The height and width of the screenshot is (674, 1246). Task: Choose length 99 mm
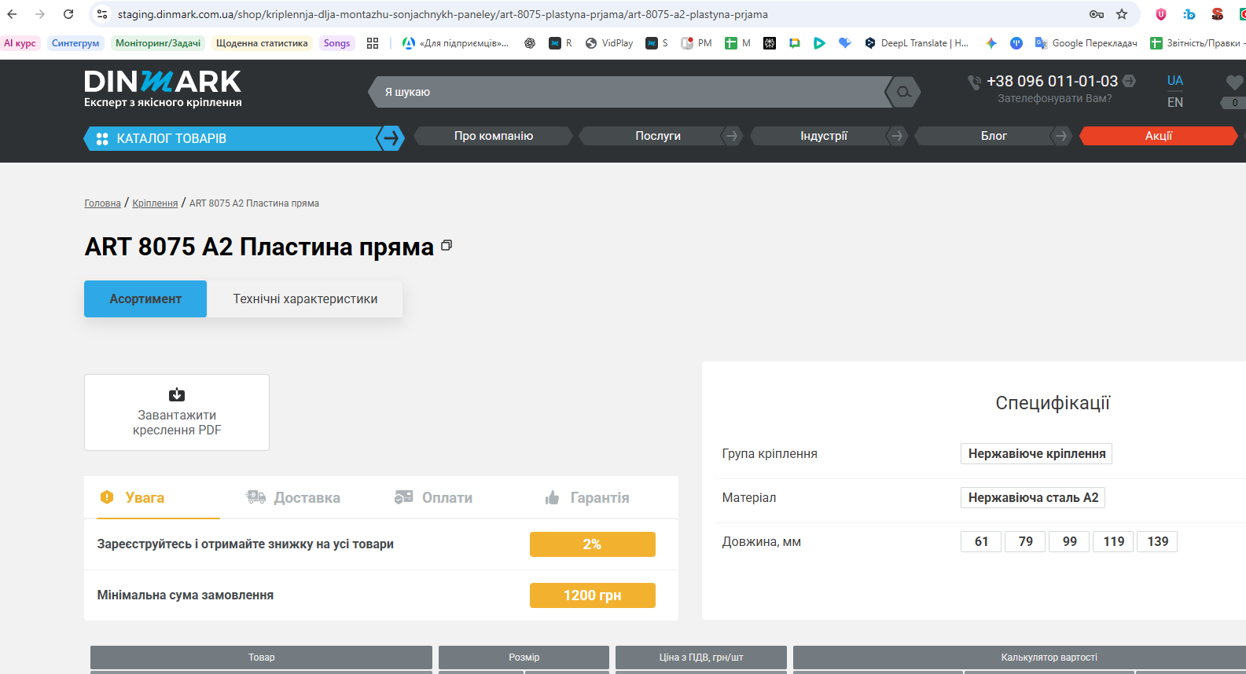coord(1069,541)
